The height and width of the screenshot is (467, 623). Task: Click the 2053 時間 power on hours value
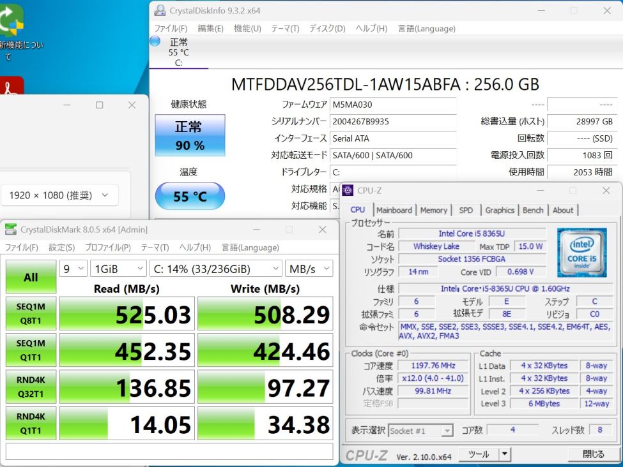tap(582, 172)
